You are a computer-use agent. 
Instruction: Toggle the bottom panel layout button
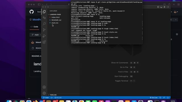click(161, 7)
